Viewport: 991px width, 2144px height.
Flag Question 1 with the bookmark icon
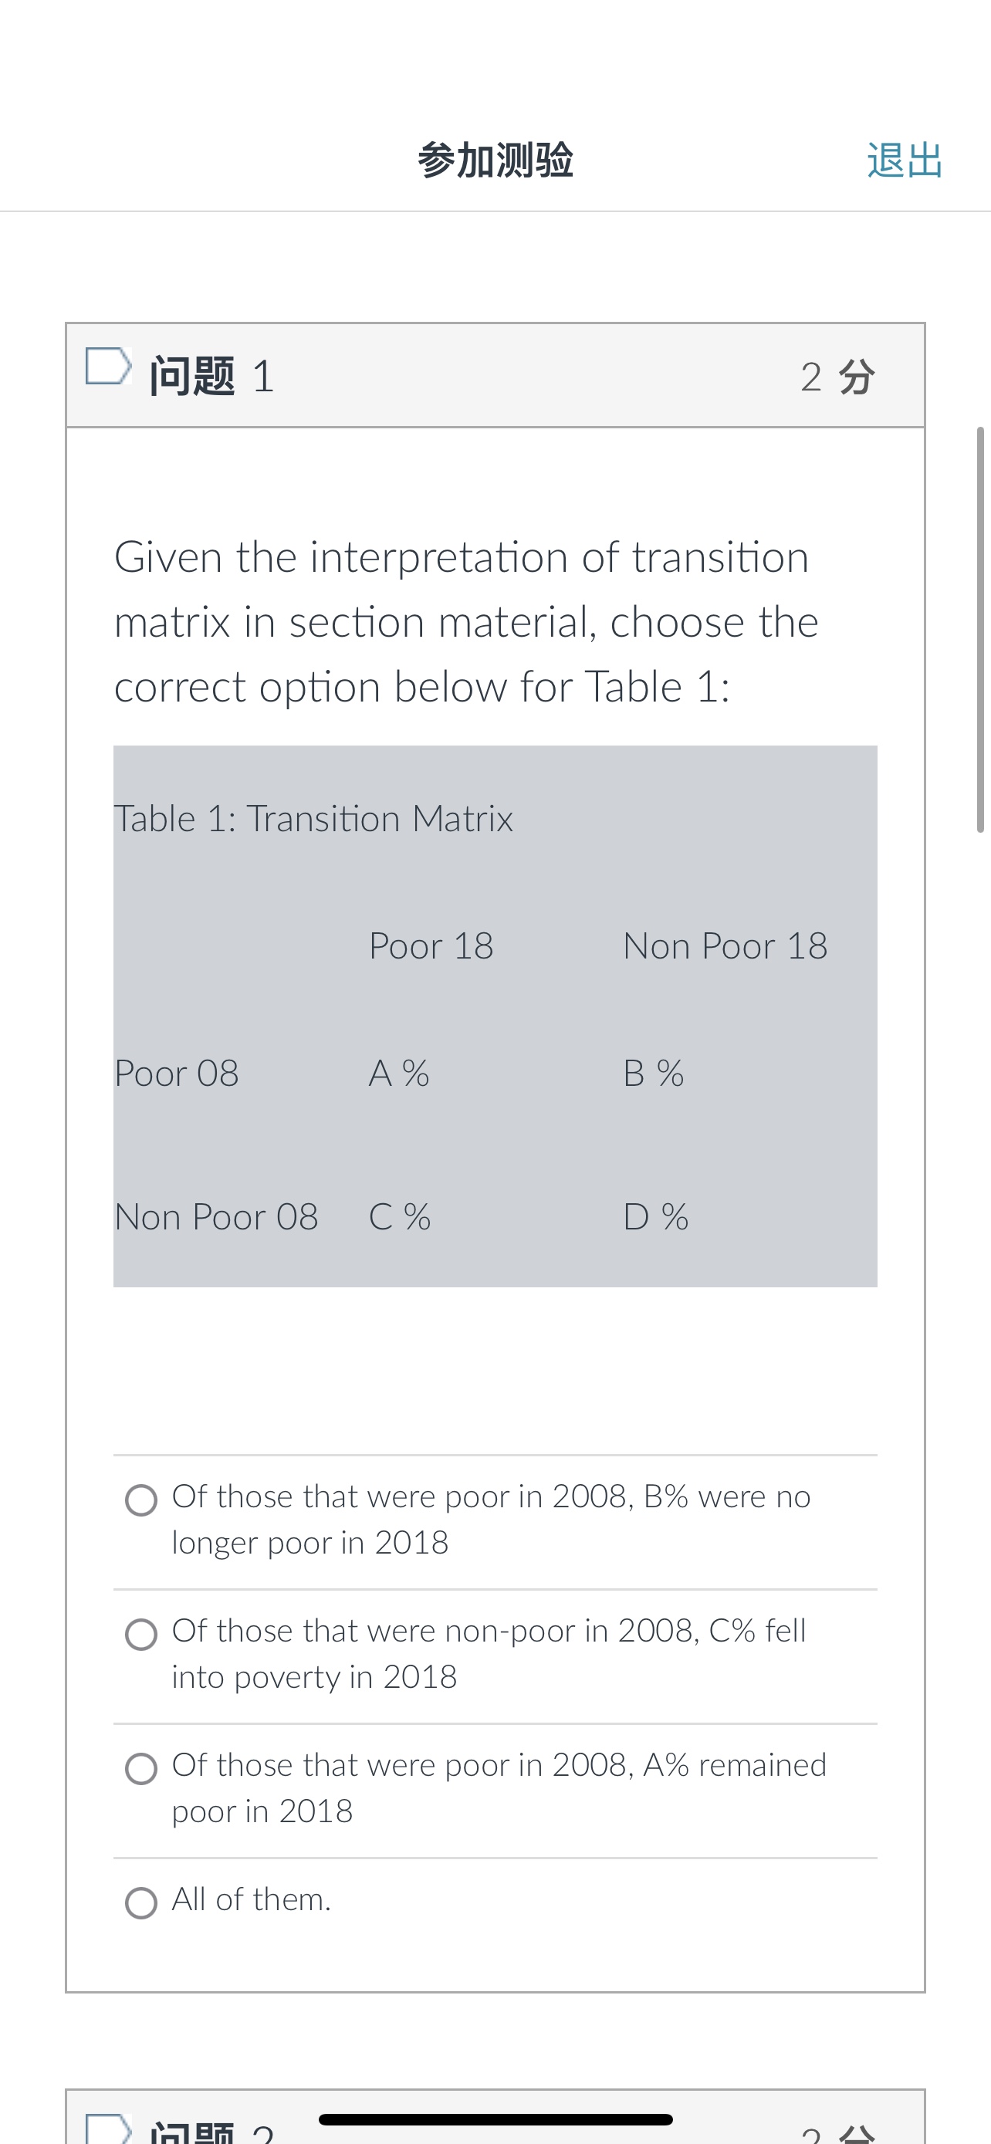[109, 367]
